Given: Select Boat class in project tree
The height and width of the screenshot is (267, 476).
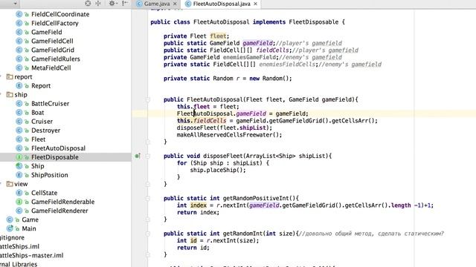Looking at the screenshot, I should coord(37,113).
